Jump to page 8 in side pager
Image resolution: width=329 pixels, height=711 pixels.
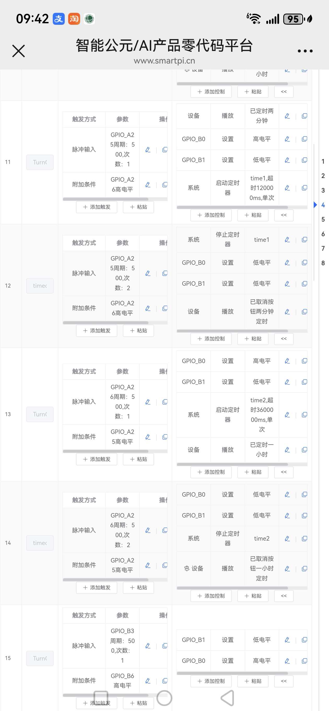[x=323, y=263]
